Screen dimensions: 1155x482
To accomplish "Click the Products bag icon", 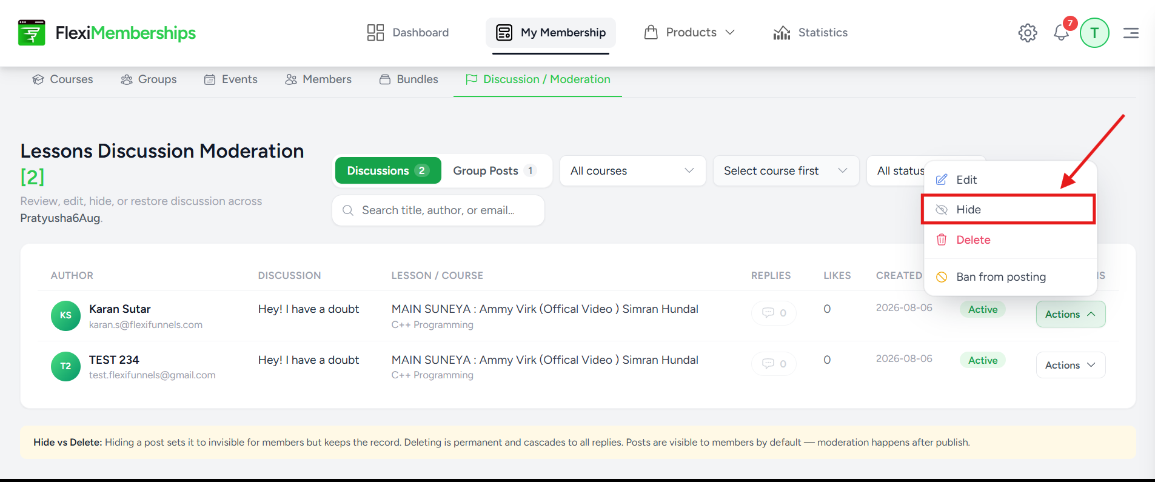I will [x=651, y=32].
